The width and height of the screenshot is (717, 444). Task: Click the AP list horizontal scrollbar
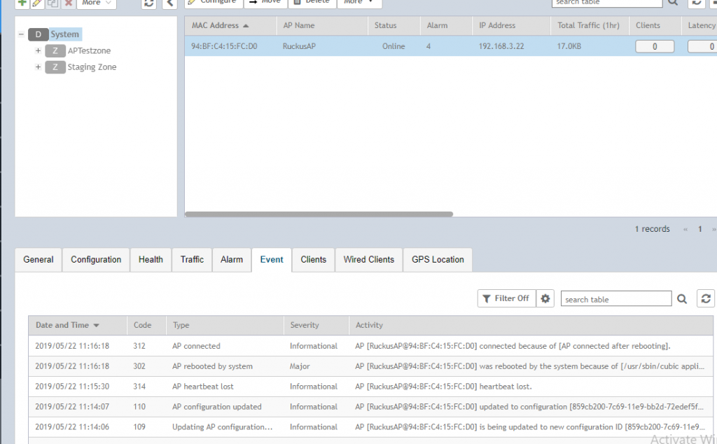tap(319, 214)
